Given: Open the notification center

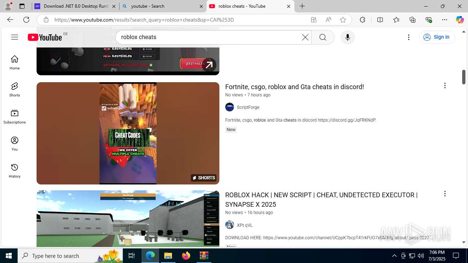Looking at the screenshot, I should (456, 256).
